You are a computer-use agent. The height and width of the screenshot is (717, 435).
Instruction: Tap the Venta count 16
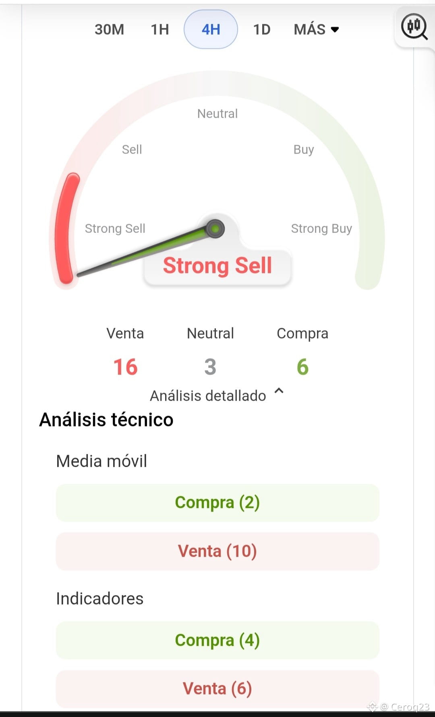(x=125, y=367)
